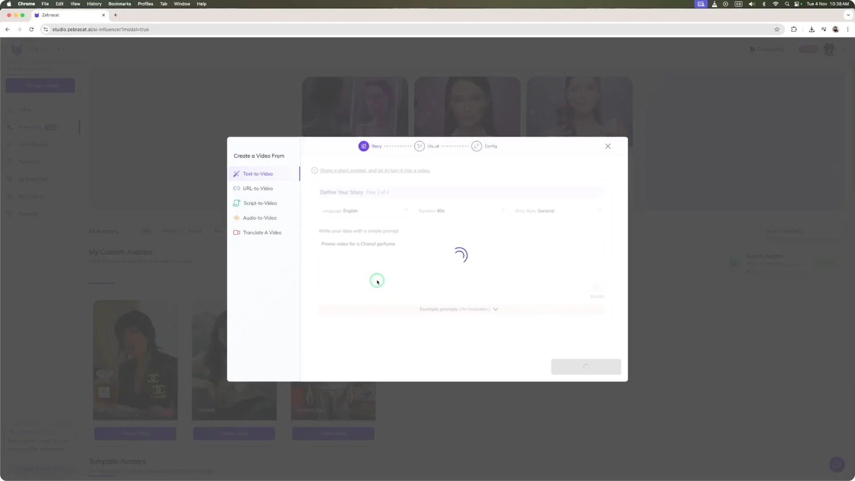
Task: Switch to the Zebracat browser tab
Action: pos(67,15)
